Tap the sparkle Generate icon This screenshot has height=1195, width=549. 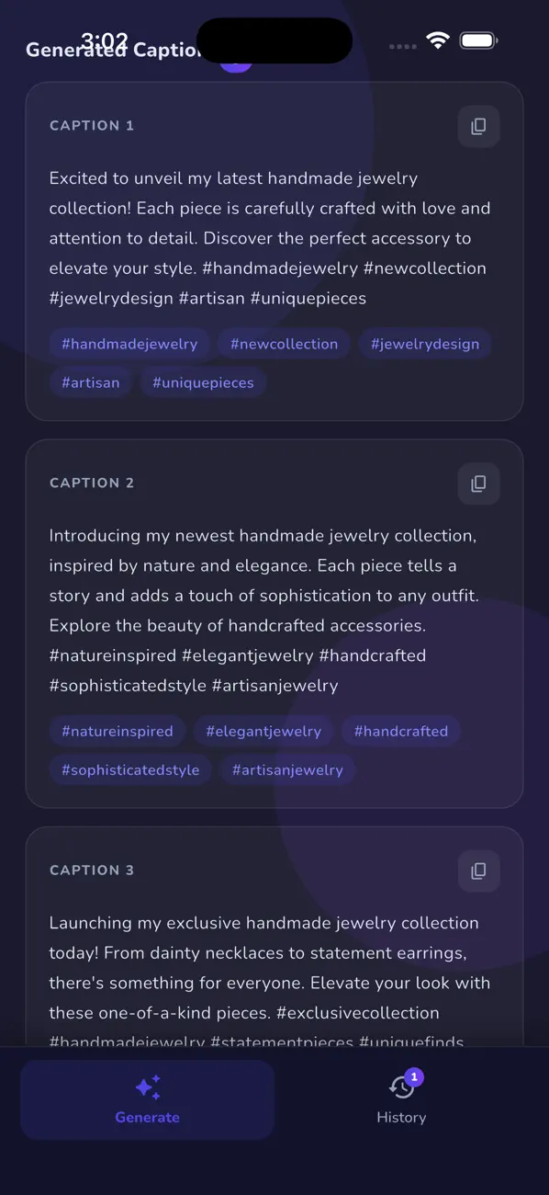147,1087
